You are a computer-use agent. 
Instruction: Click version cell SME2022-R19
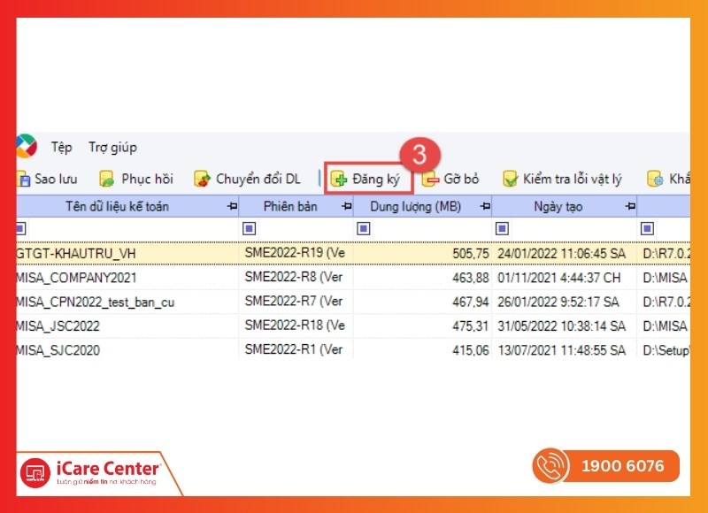tap(295, 253)
